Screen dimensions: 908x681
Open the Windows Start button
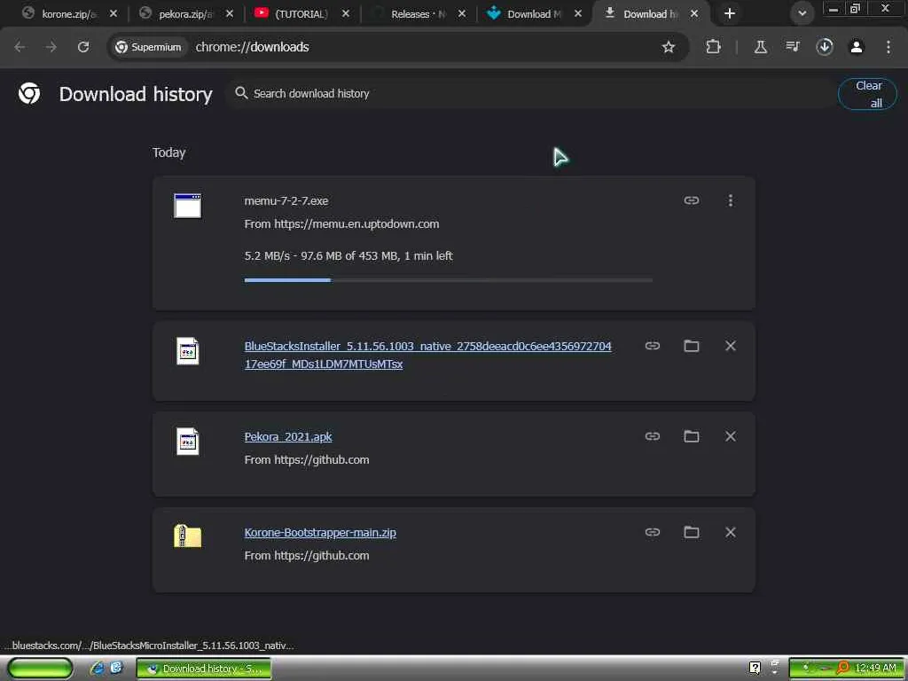pyautogui.click(x=40, y=669)
